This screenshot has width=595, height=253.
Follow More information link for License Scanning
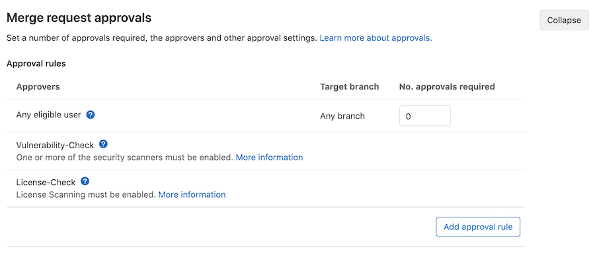pyautogui.click(x=192, y=194)
